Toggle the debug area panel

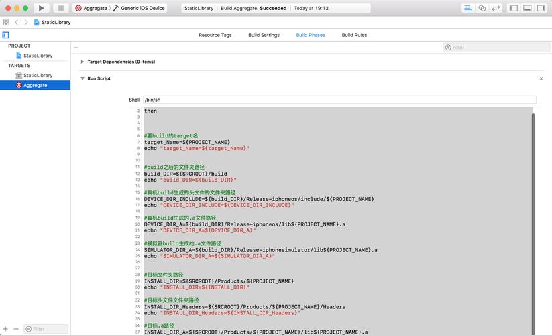(527, 8)
